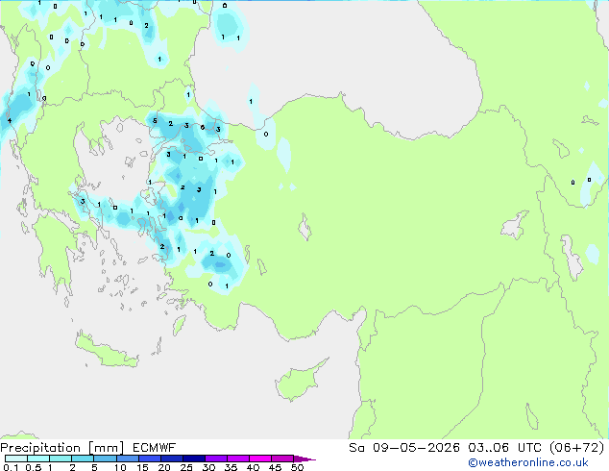Click the '10' legend value
The image size is (609, 471).
[120, 467]
